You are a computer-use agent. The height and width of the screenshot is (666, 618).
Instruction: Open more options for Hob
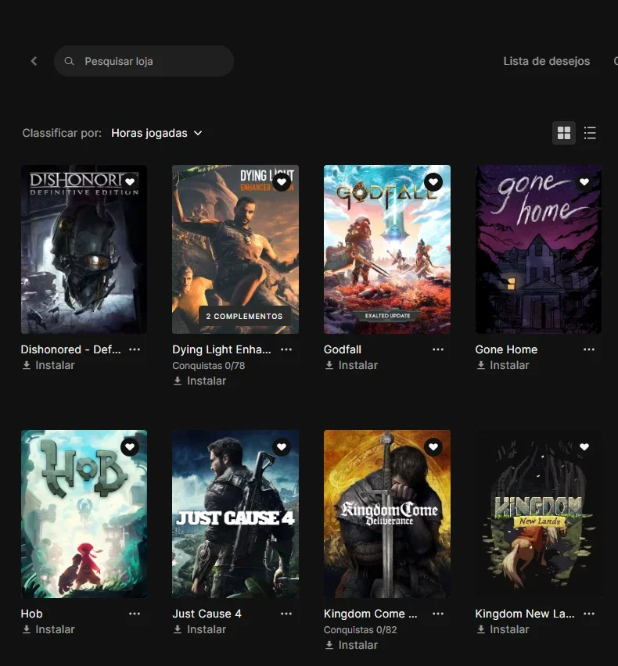tap(135, 614)
